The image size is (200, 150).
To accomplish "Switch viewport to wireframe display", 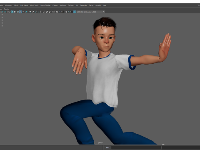I will tap(9, 12).
